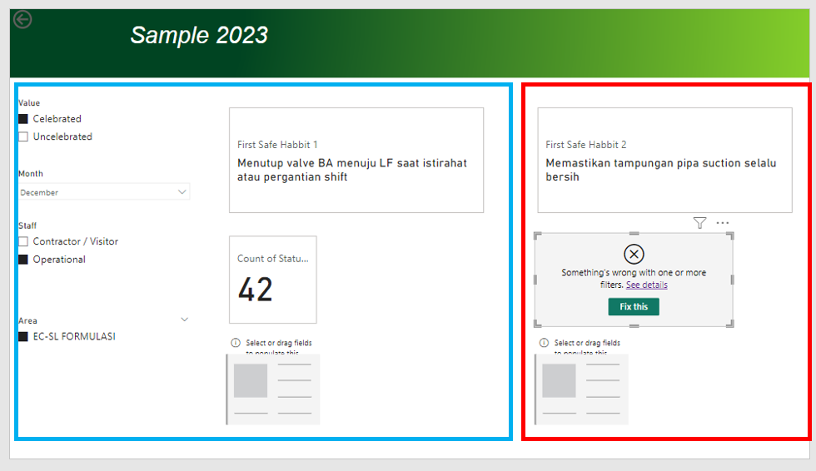Click info icon beside First Safe Habbit 1 placeholder
Screen dimensions: 816x471
point(236,343)
